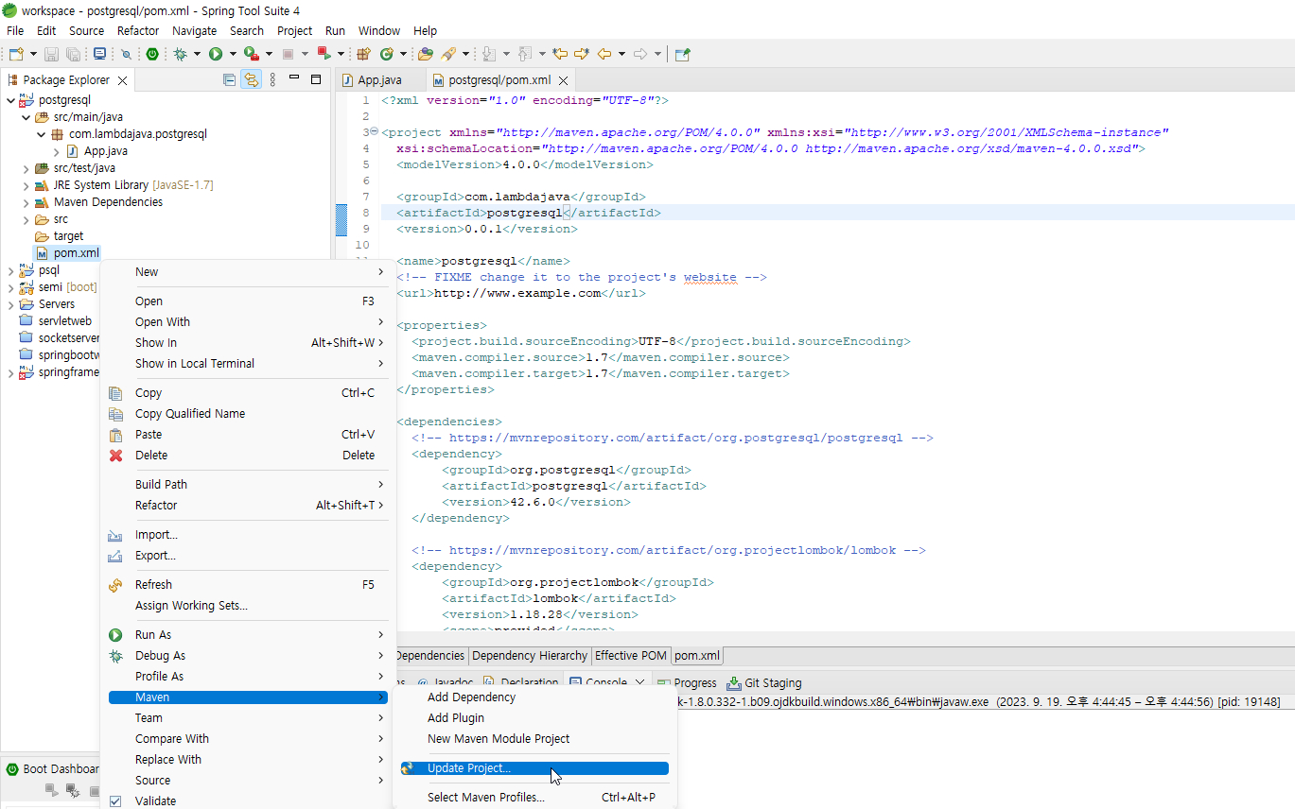
Task: Click the Open Perspective icon
Action: [x=682, y=54]
